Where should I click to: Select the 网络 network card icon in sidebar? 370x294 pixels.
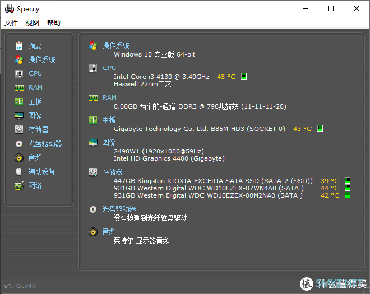click(x=19, y=186)
